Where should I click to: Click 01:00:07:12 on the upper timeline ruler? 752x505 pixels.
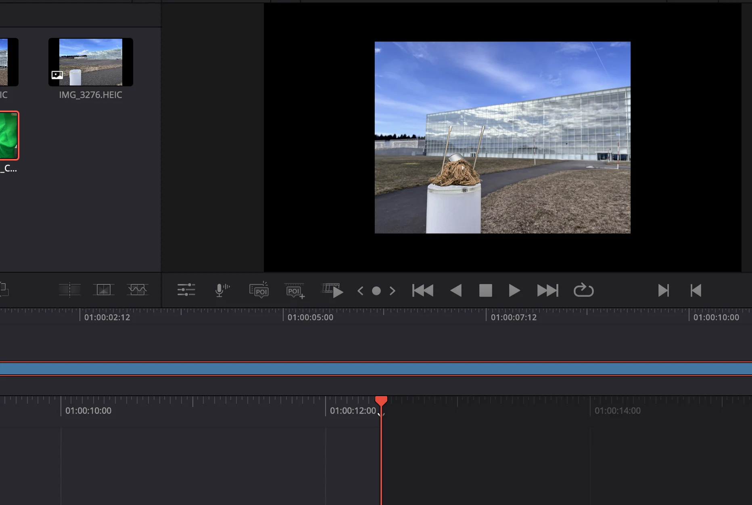[x=514, y=317]
